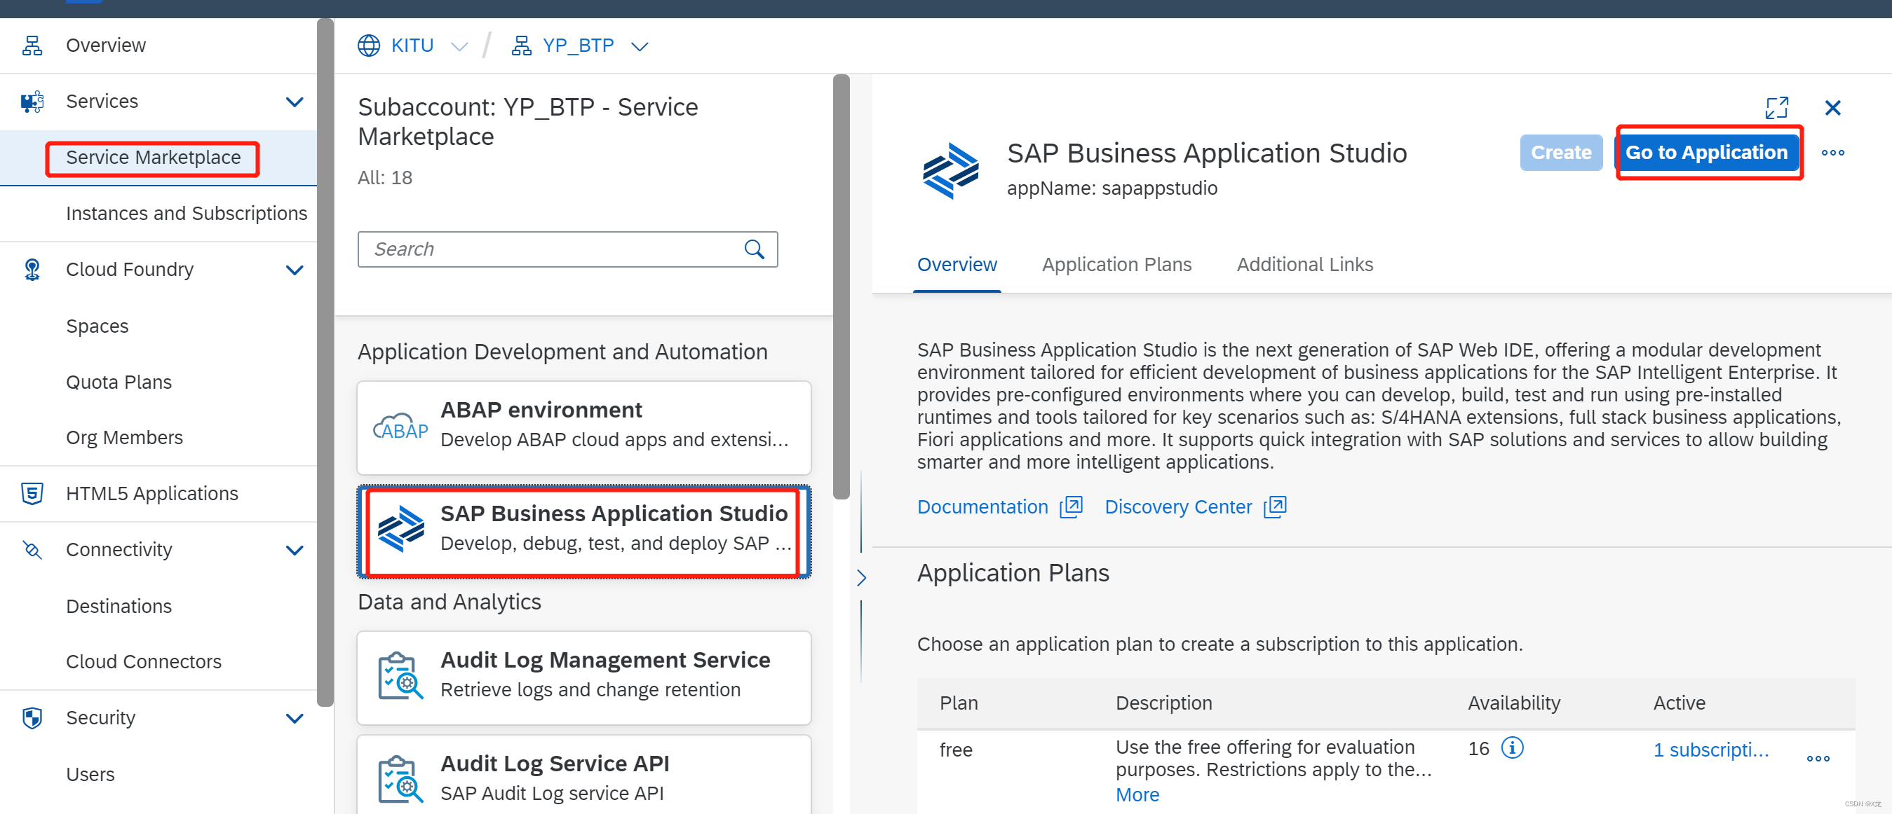Click the Connectivity sidebar icon
The width and height of the screenshot is (1892, 814).
tap(32, 550)
